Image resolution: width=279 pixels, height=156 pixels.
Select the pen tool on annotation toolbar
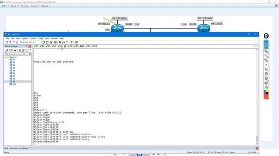266,51
